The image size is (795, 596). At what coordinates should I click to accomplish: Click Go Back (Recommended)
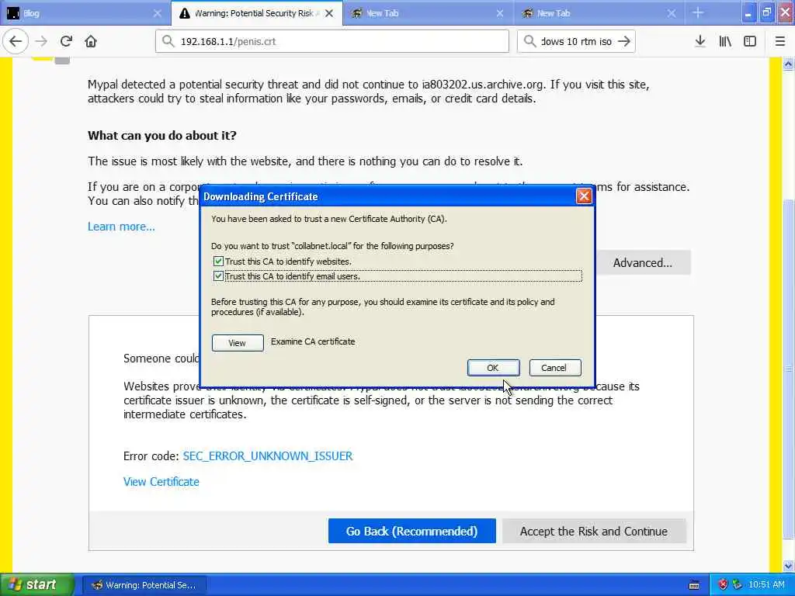tap(411, 531)
